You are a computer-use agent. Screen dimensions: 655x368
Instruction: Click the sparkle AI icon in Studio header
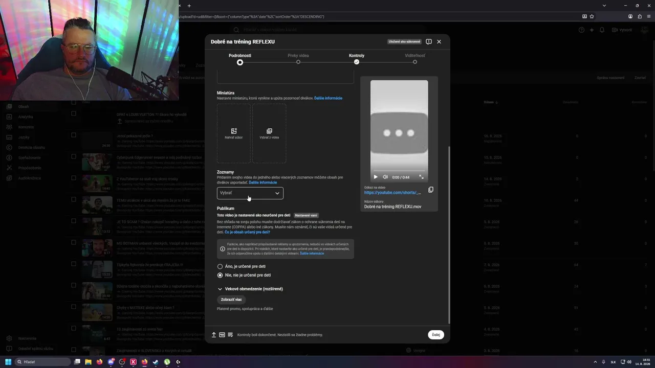[x=592, y=30]
